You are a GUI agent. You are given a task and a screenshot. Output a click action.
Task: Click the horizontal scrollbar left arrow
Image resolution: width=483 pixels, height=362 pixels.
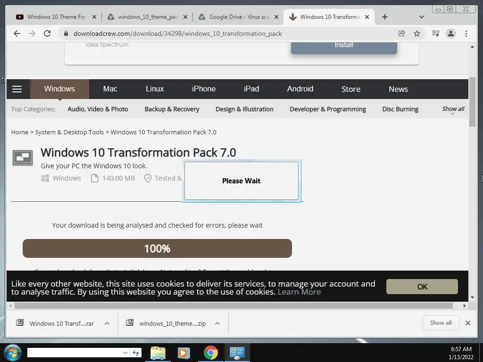point(10,305)
